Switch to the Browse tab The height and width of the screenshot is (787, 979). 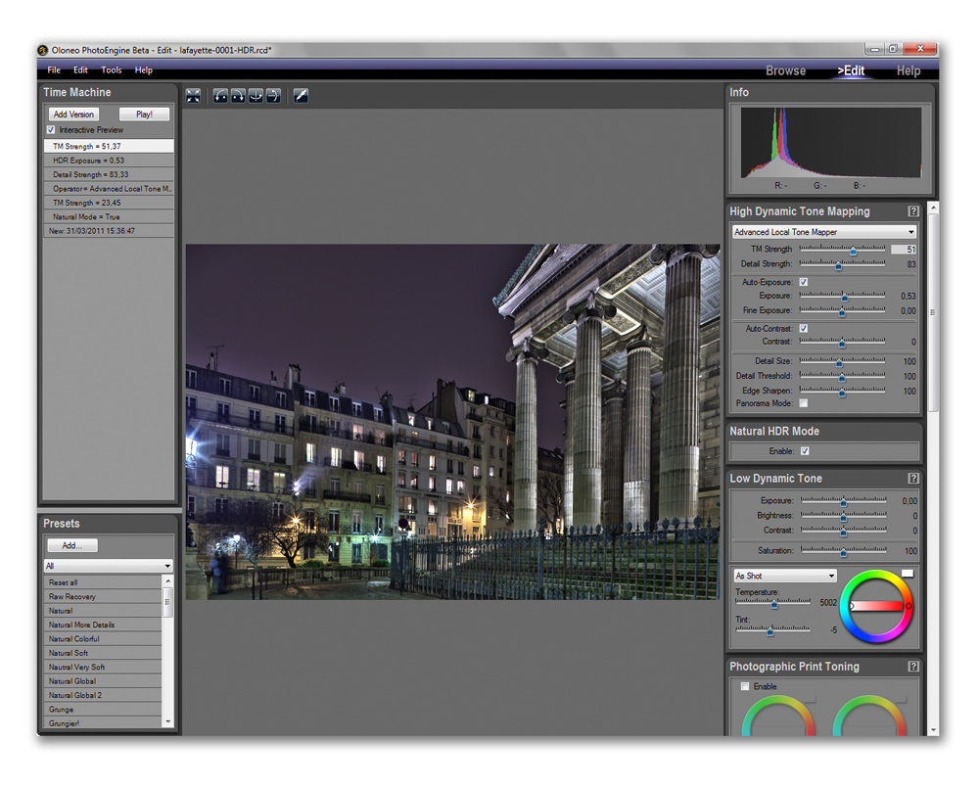(x=785, y=70)
